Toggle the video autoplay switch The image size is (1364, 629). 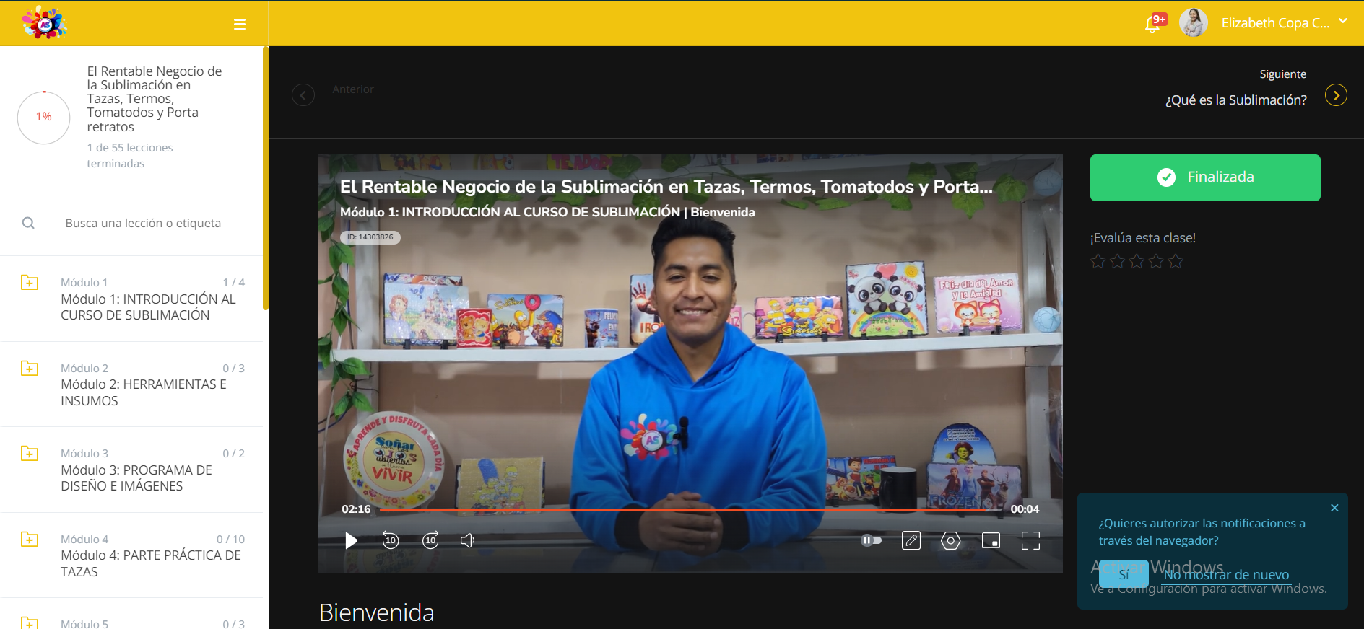click(x=872, y=540)
